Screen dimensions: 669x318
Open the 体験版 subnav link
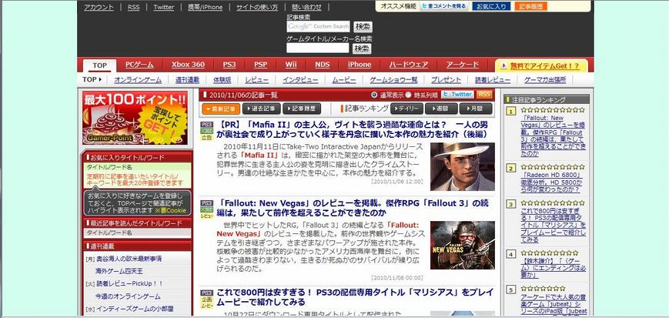click(x=222, y=80)
